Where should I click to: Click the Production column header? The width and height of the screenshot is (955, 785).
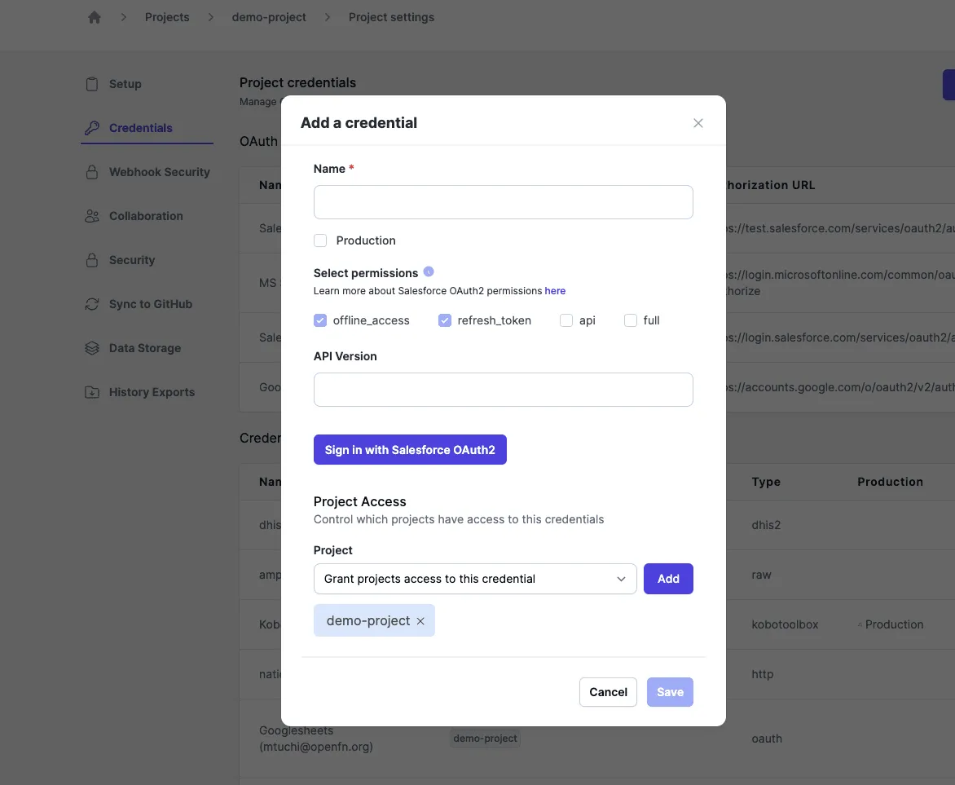point(890,482)
